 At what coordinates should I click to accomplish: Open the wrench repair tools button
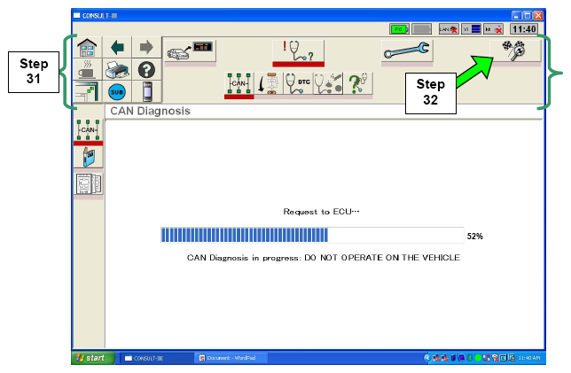tap(407, 52)
